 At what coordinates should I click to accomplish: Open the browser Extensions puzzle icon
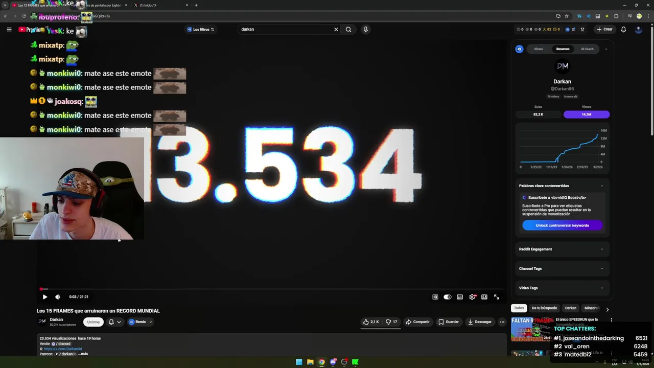pos(616,16)
